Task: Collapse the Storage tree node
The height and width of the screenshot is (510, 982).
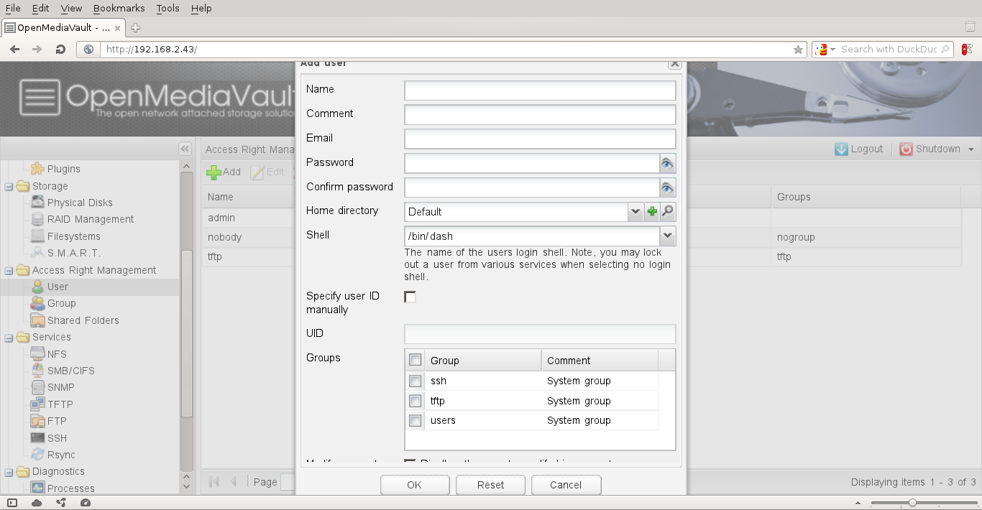Action: coord(9,186)
